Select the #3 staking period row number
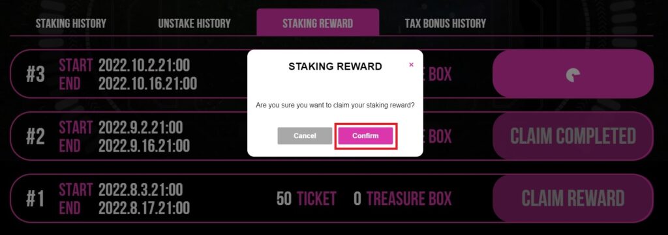Image resolution: width=668 pixels, height=235 pixels. coord(35,75)
